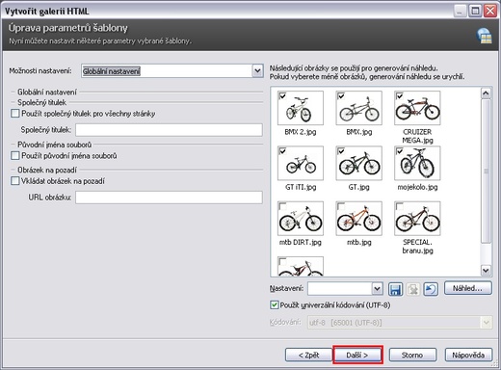Screen dimensions: 501x370
Task: Click the thumbnail list scroll up arrow
Action: click(486, 93)
